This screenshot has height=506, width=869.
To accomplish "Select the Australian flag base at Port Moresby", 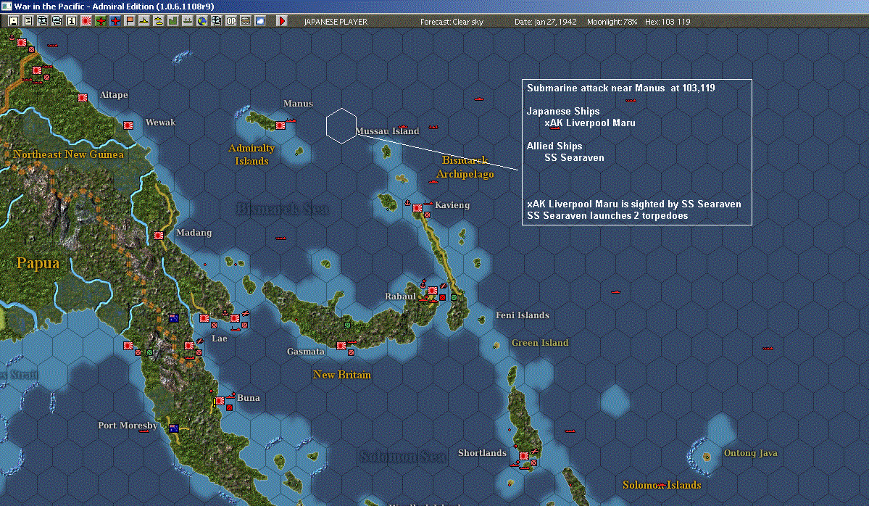I will click(173, 428).
